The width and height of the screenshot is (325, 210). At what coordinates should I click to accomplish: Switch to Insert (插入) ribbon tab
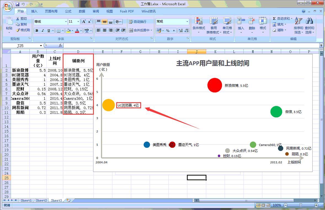[34, 11]
